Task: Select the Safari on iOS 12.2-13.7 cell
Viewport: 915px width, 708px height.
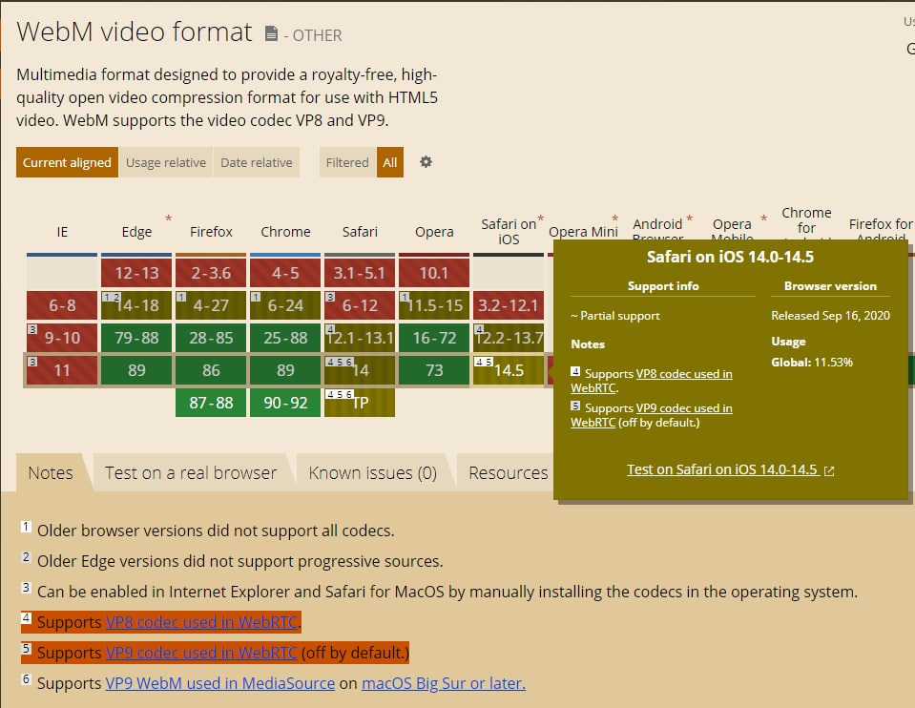Action: pyautogui.click(x=509, y=338)
